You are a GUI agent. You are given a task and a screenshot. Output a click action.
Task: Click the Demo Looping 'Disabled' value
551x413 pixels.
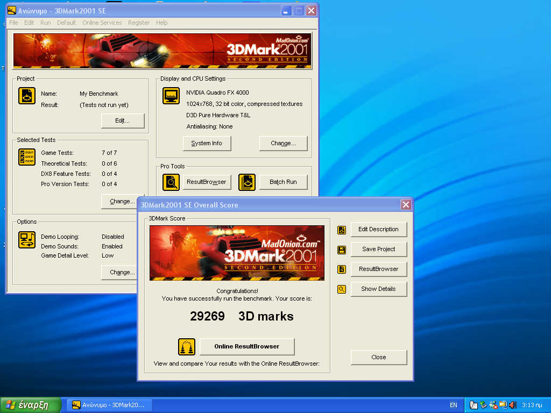tap(113, 237)
